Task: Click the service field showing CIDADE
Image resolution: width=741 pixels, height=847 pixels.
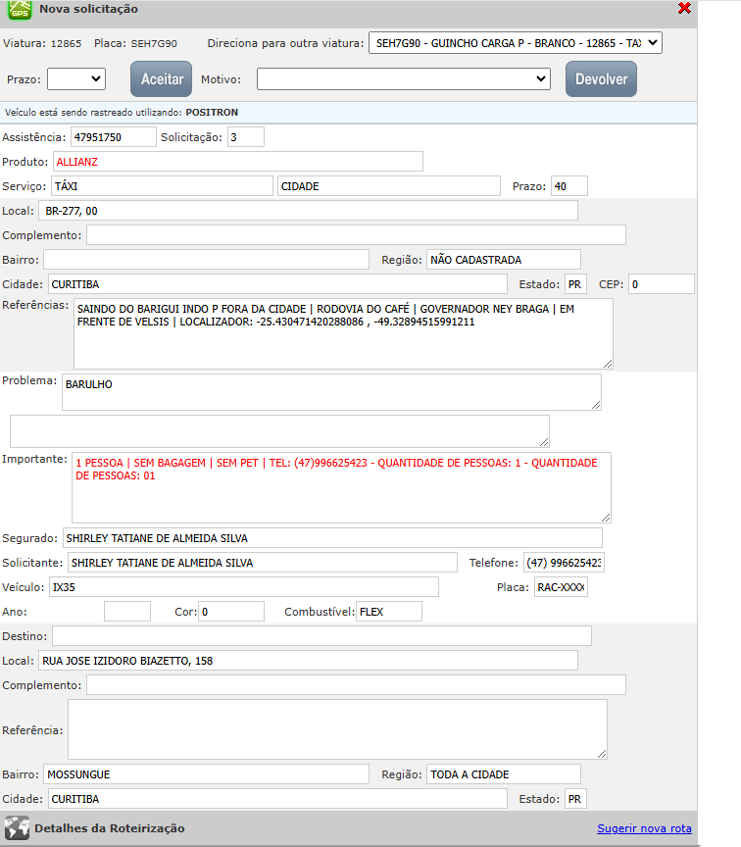Action: pos(389,186)
